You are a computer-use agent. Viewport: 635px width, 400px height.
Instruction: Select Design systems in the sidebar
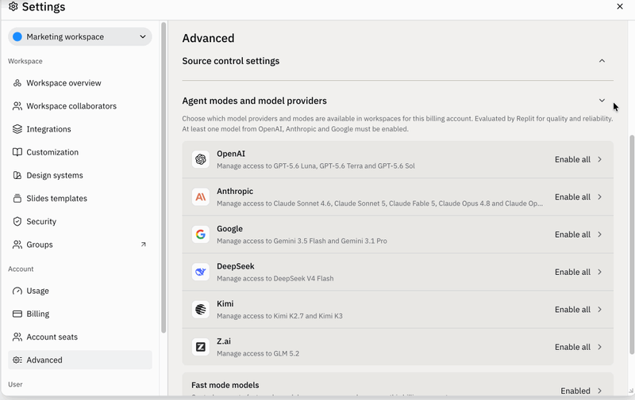[80, 175]
